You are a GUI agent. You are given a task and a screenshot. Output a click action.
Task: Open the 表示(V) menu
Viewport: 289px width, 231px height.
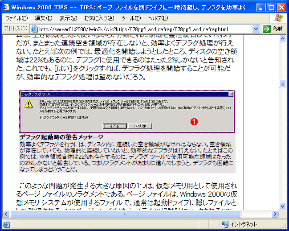coord(68,18)
